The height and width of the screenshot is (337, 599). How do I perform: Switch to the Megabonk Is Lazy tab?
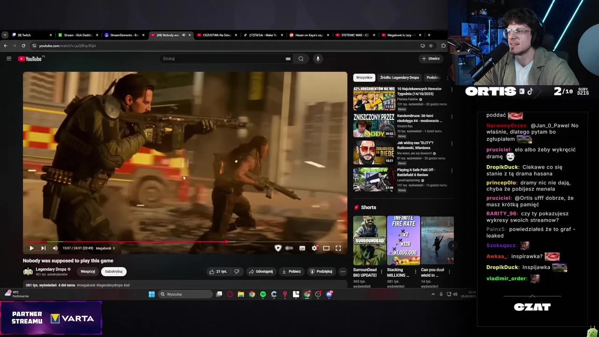click(x=402, y=35)
